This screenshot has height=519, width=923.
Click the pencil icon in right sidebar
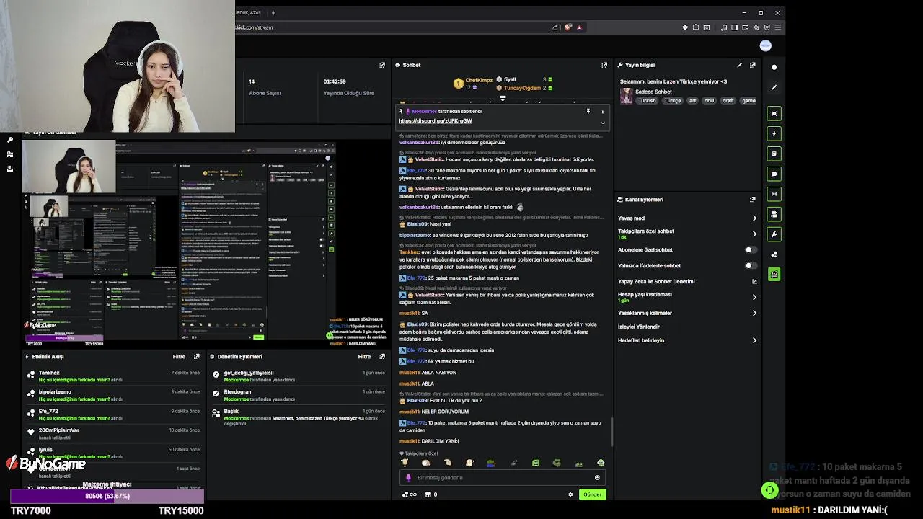click(x=774, y=87)
